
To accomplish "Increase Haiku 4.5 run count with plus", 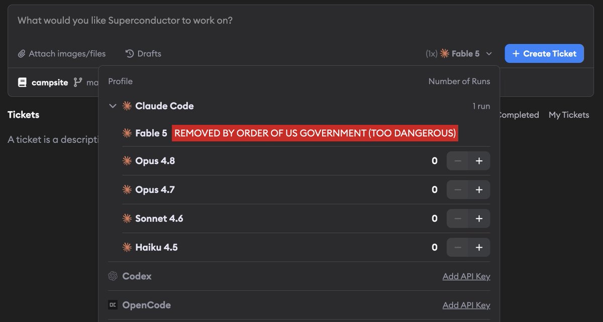I will tap(479, 247).
